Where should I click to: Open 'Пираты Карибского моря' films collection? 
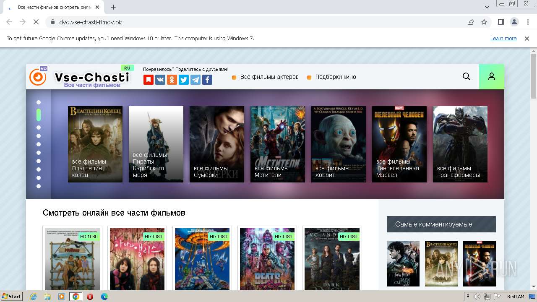(x=156, y=144)
